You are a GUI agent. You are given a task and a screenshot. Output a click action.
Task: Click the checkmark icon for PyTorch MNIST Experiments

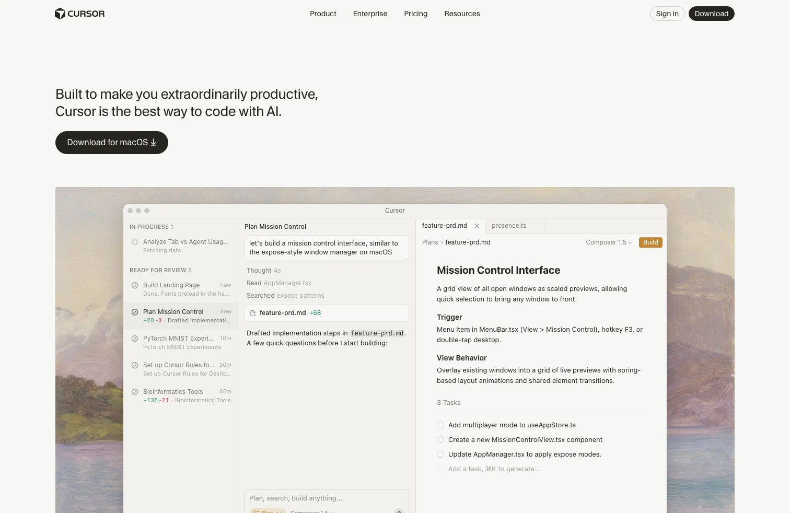tap(135, 339)
